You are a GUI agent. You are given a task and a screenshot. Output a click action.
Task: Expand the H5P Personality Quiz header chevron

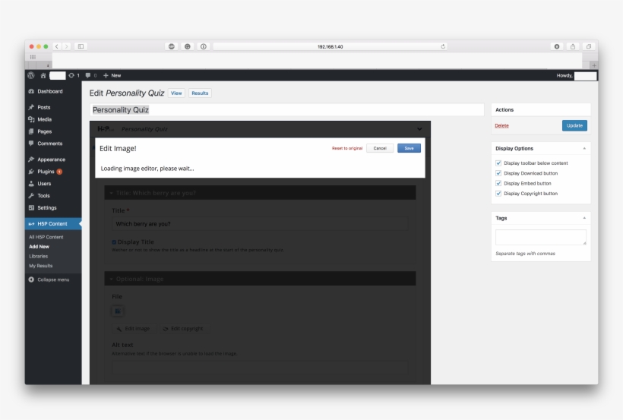coord(419,129)
